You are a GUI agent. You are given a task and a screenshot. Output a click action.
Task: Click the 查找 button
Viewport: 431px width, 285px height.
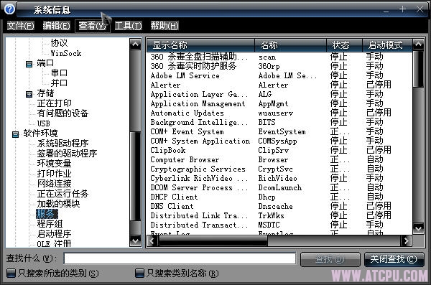[x=330, y=259]
